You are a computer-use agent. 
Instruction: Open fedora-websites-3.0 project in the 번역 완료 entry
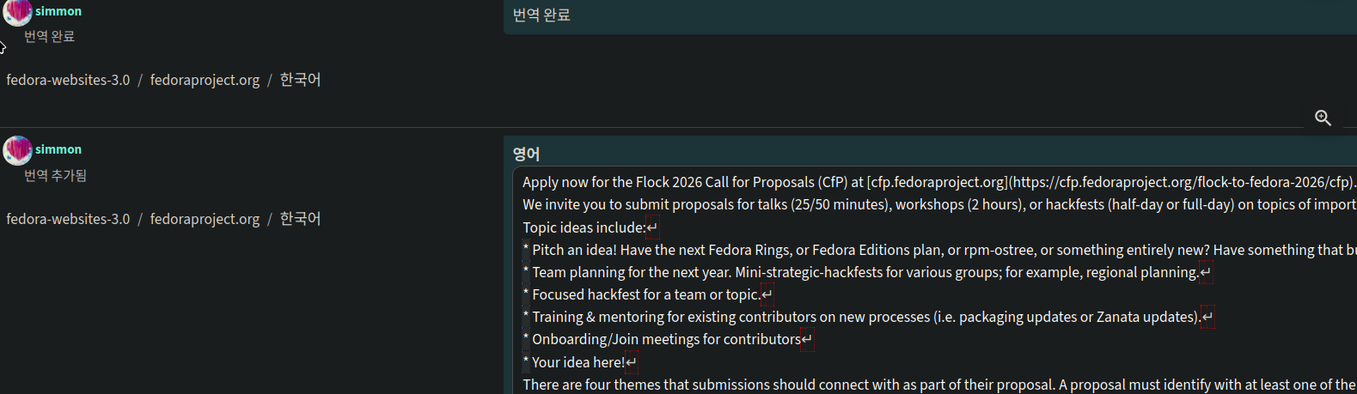68,80
